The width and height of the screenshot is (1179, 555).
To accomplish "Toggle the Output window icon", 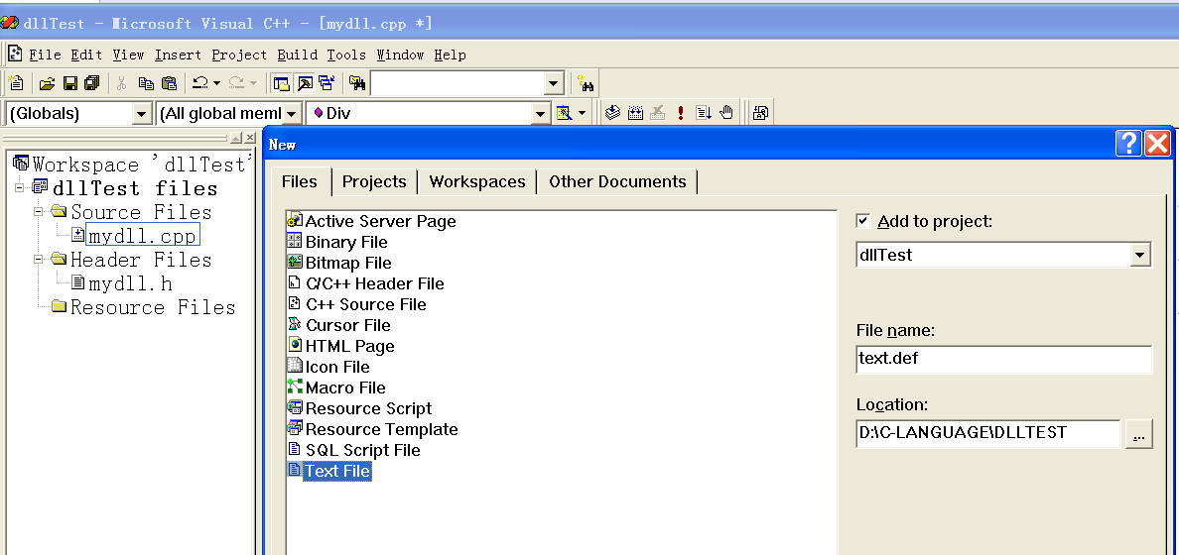I will coord(305,83).
